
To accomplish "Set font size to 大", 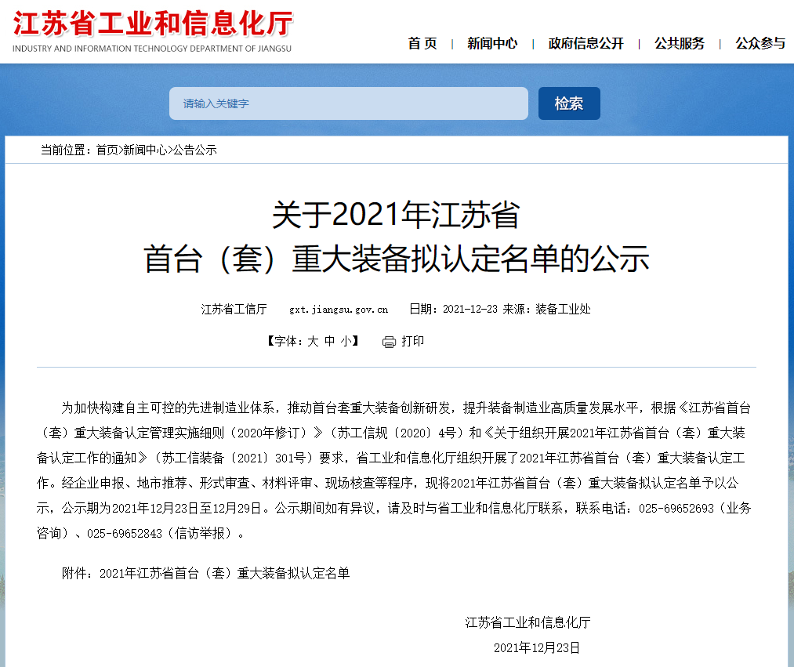I will click(x=313, y=341).
